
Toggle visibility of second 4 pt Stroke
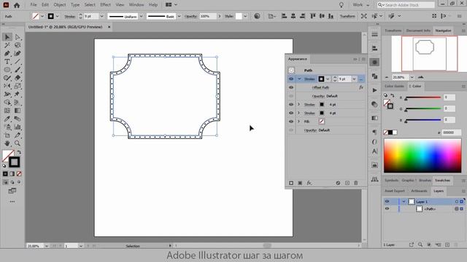point(291,114)
